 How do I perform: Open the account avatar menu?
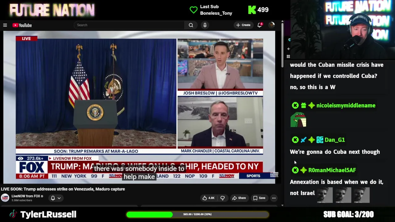(272, 25)
